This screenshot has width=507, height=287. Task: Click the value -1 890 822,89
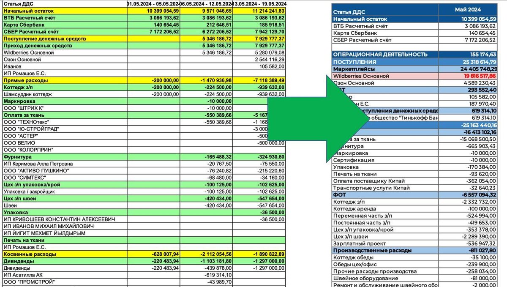[x=268, y=254]
